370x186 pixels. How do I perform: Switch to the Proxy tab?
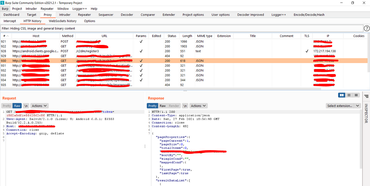[x=48, y=15]
